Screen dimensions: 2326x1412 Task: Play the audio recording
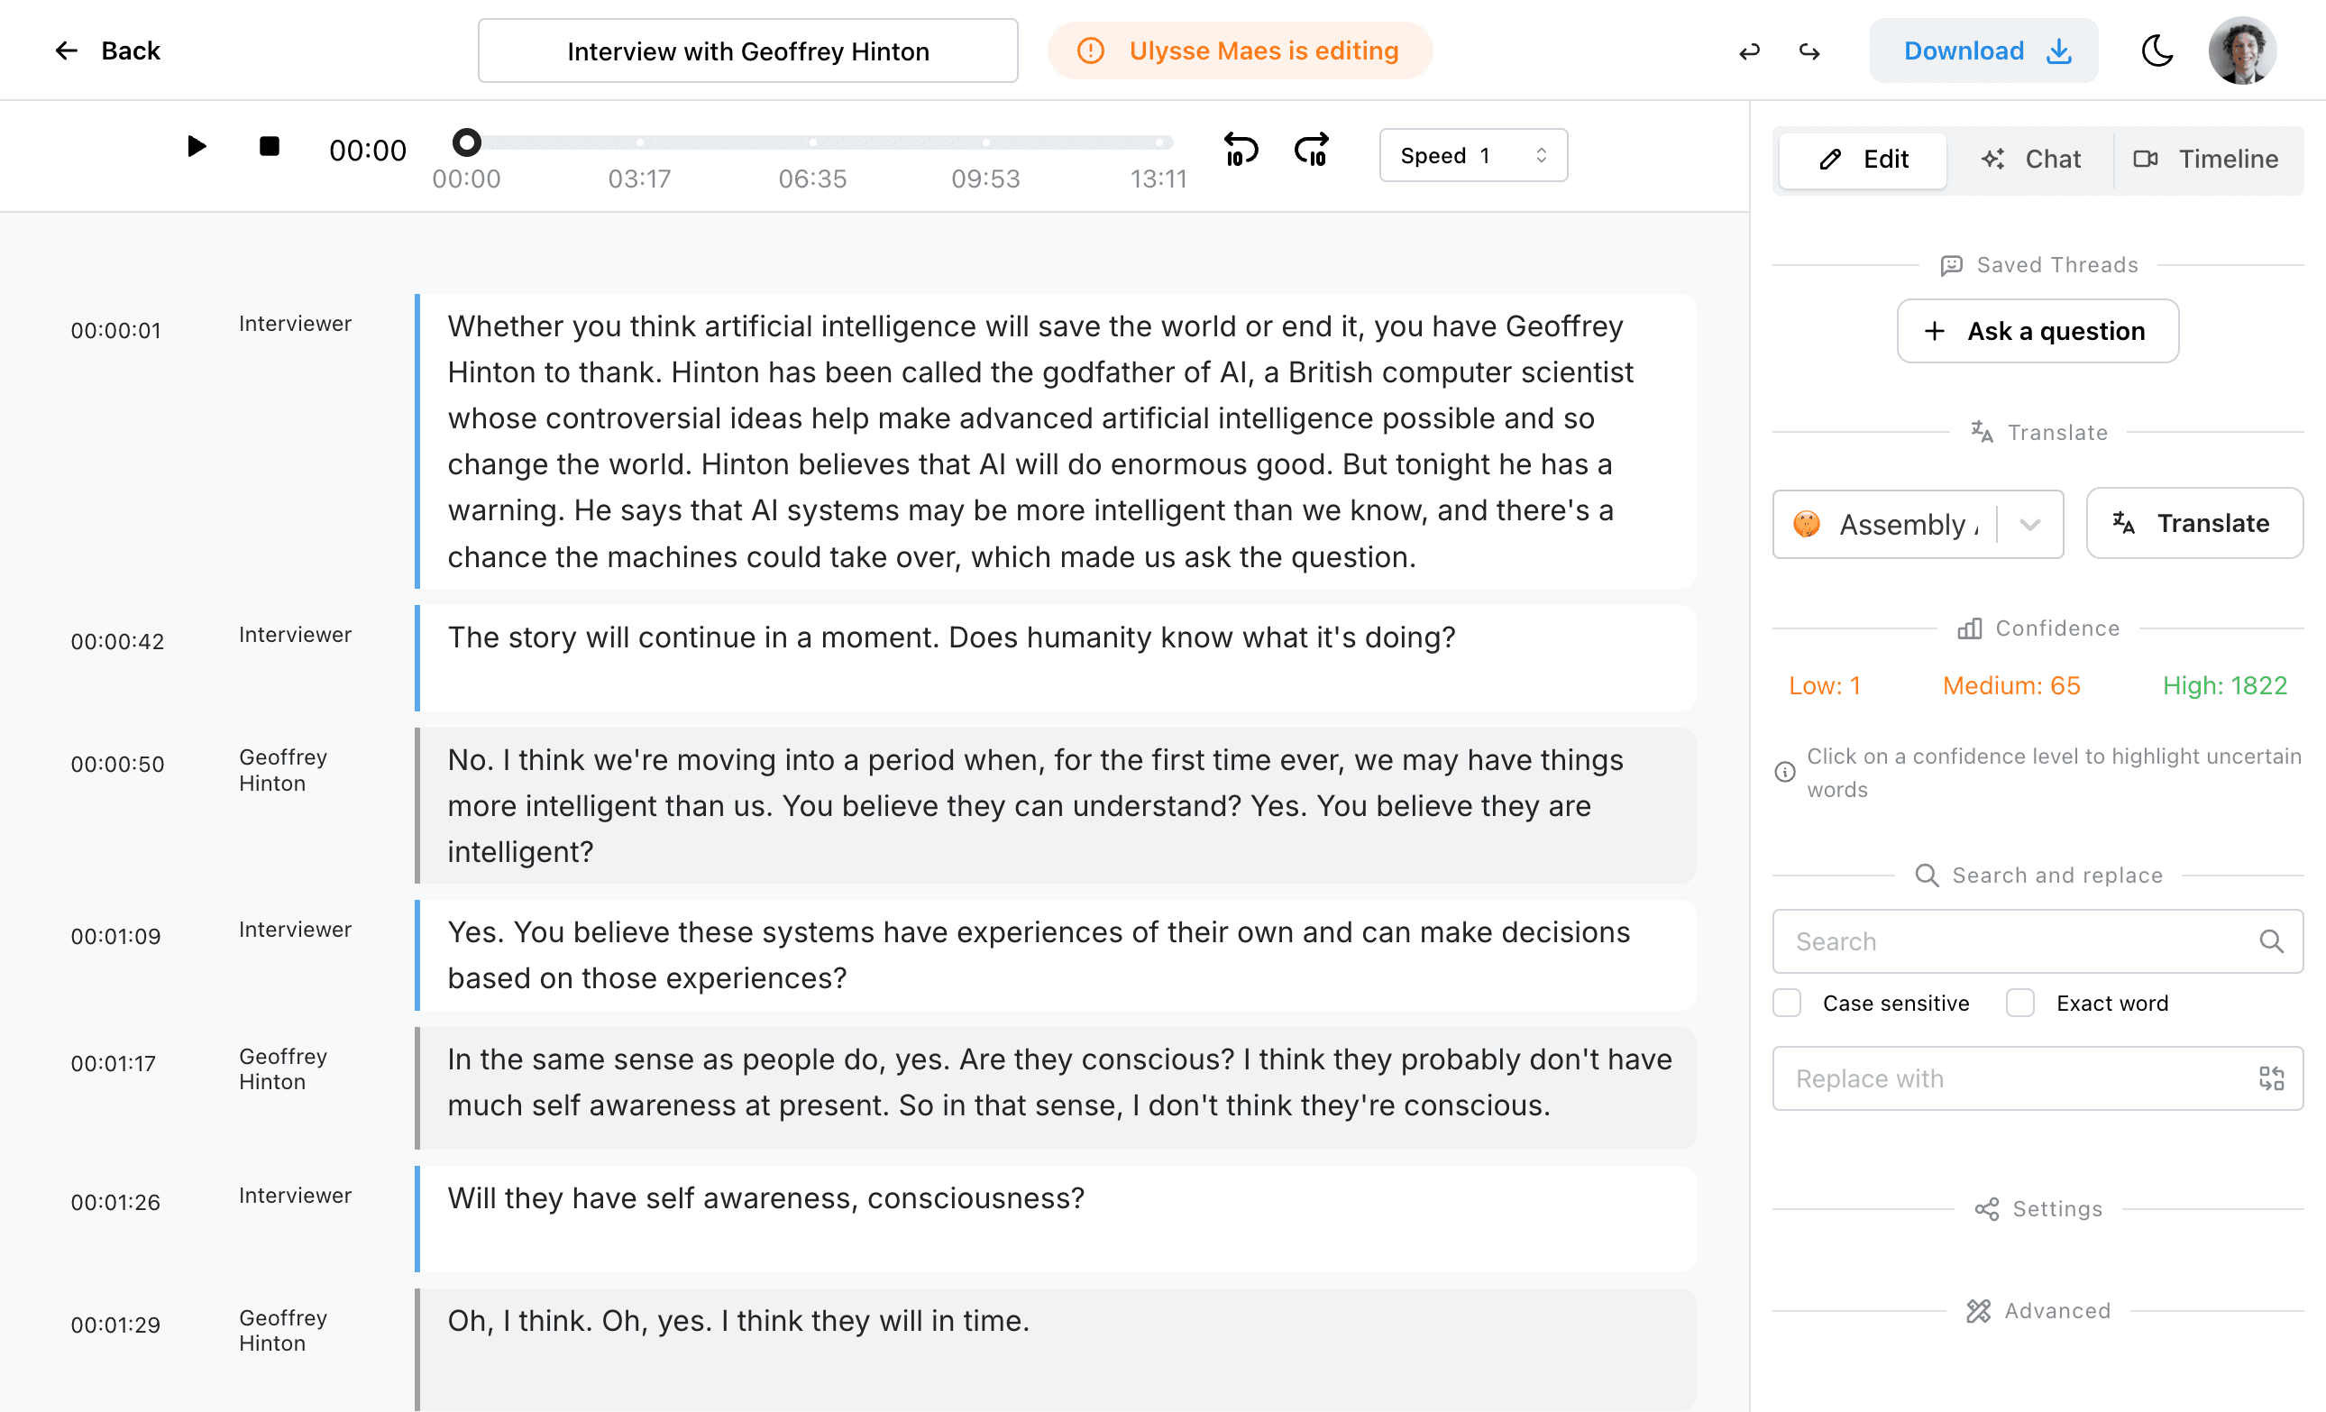[x=197, y=146]
